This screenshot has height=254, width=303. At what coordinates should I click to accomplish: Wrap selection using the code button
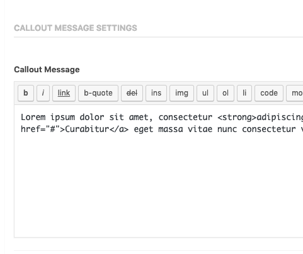point(269,93)
